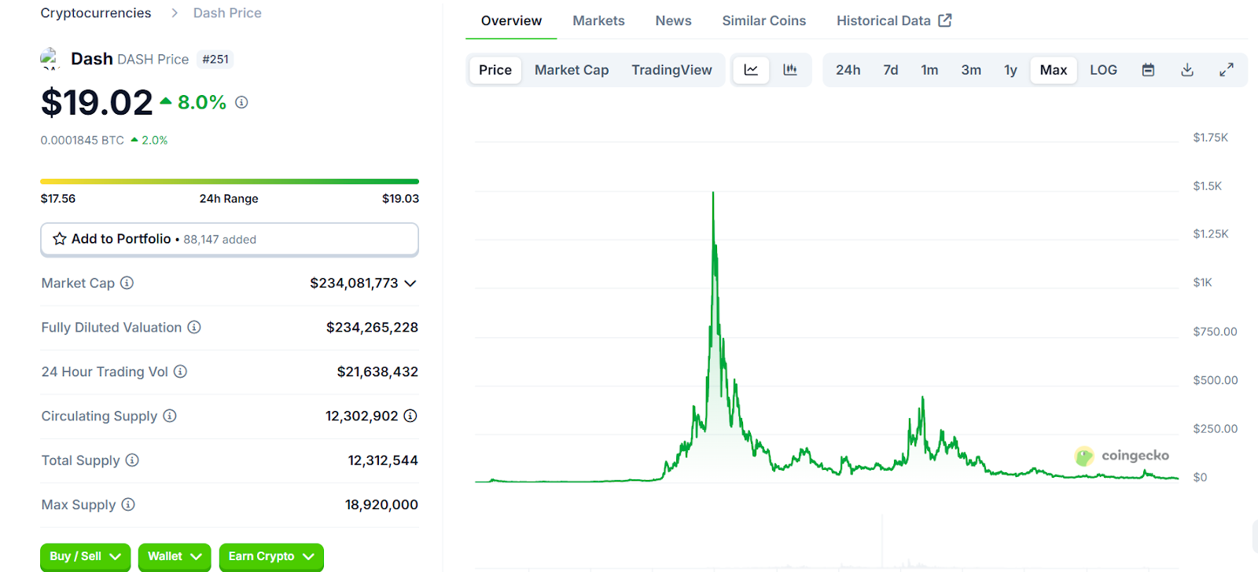The width and height of the screenshot is (1258, 572).
Task: Toggle the LOG scale on chart
Action: (x=1103, y=70)
